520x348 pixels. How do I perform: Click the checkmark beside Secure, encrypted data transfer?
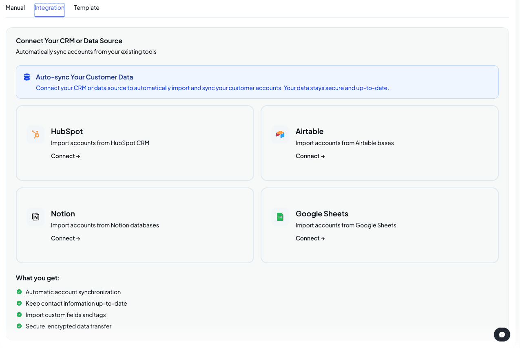[19, 326]
